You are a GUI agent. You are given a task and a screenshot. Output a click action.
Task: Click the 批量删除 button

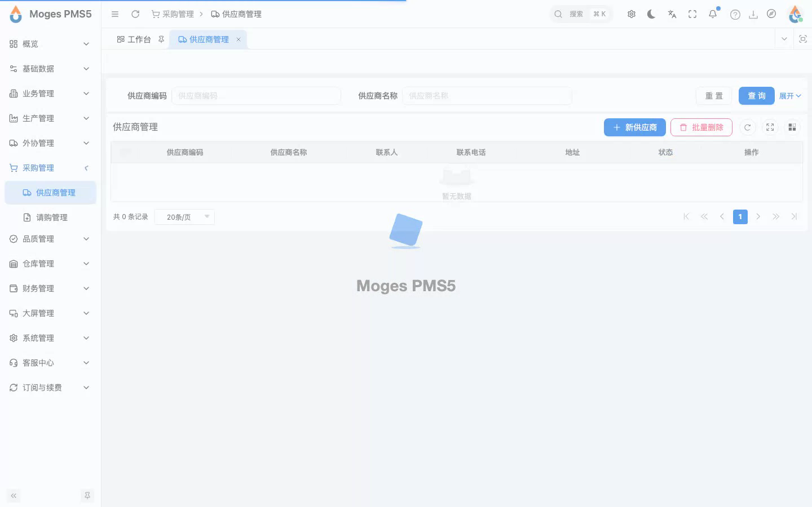[x=701, y=127]
